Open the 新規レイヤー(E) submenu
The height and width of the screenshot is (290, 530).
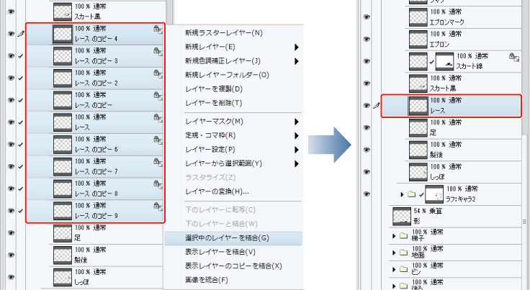click(297, 47)
